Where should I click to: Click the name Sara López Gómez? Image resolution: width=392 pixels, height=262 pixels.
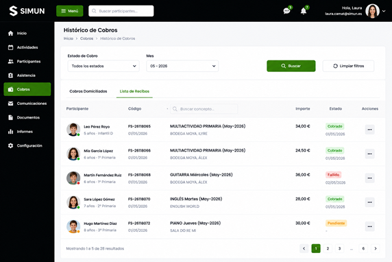pos(99,199)
